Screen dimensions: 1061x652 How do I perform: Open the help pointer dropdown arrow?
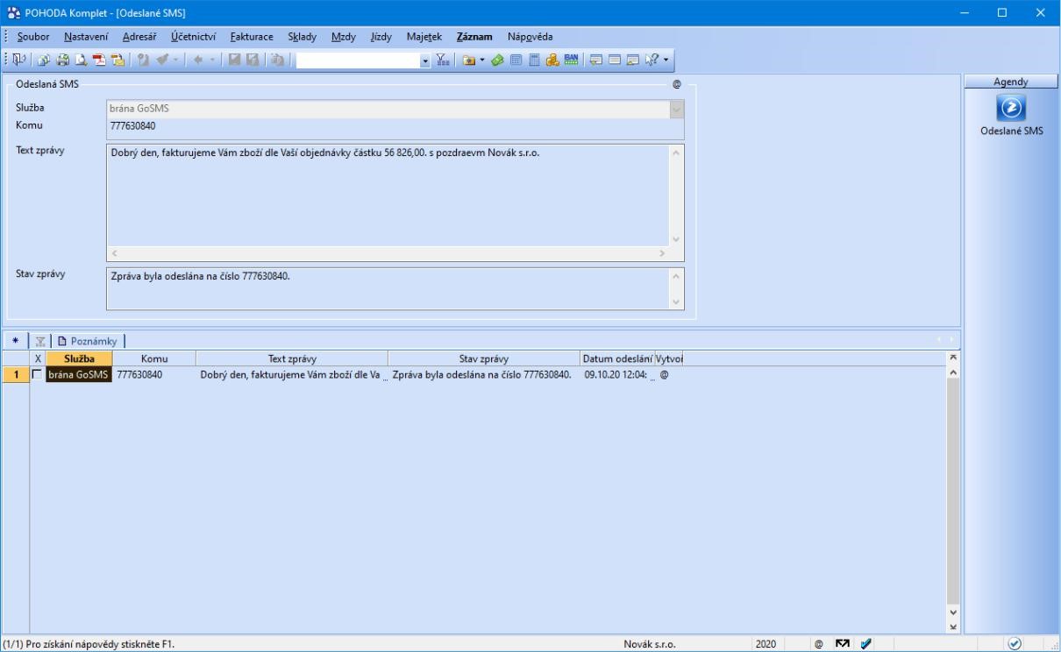[x=666, y=60]
